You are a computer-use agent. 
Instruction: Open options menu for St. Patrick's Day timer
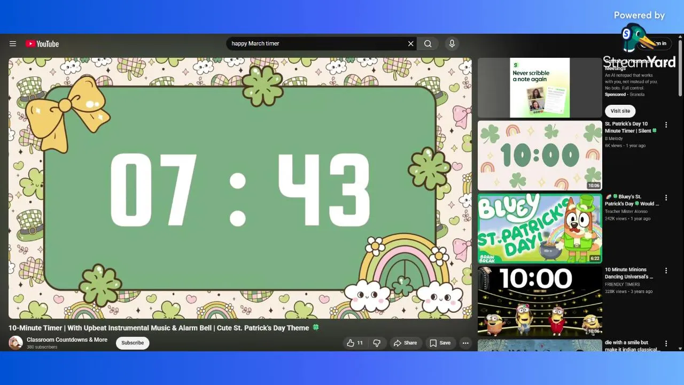click(x=666, y=125)
